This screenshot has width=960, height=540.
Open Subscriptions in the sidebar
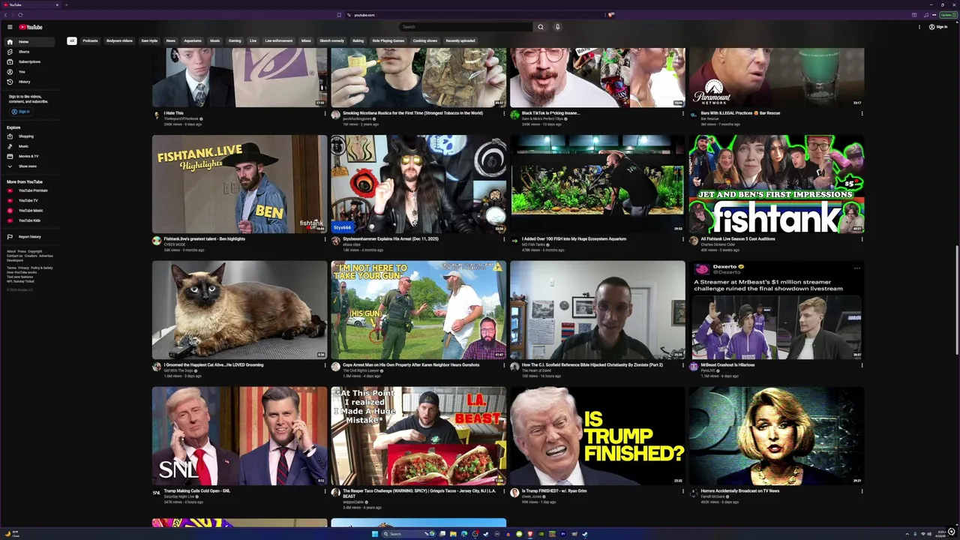point(28,61)
